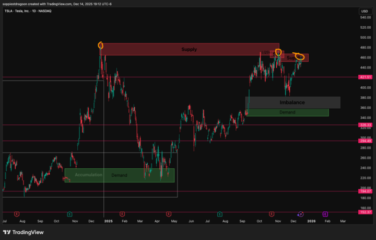
Task: Select the gray Imbalance zone
Action: pos(292,102)
